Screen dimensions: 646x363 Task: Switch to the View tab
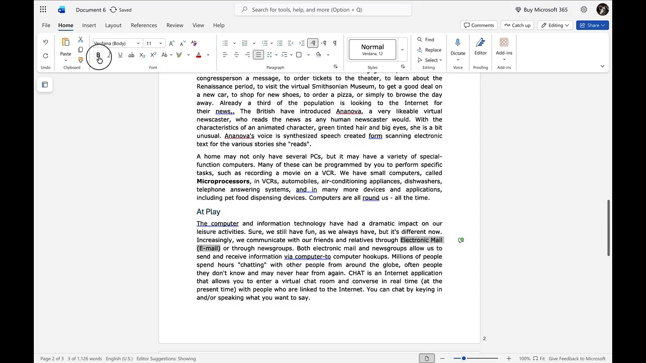point(198,25)
